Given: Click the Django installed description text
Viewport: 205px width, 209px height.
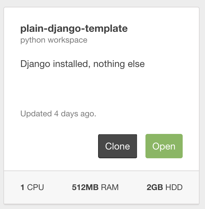Looking at the screenshot, I should coord(83,64).
